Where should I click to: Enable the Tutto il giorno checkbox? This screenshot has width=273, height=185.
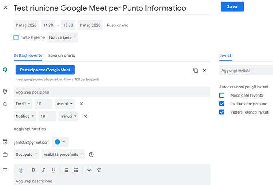pos(16,37)
